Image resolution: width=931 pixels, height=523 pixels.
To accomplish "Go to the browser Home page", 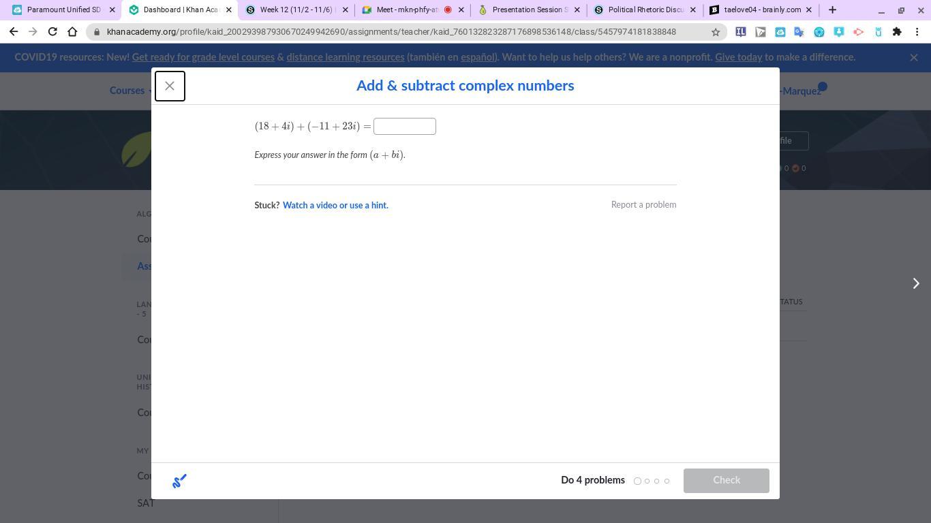I will pyautogui.click(x=72, y=31).
